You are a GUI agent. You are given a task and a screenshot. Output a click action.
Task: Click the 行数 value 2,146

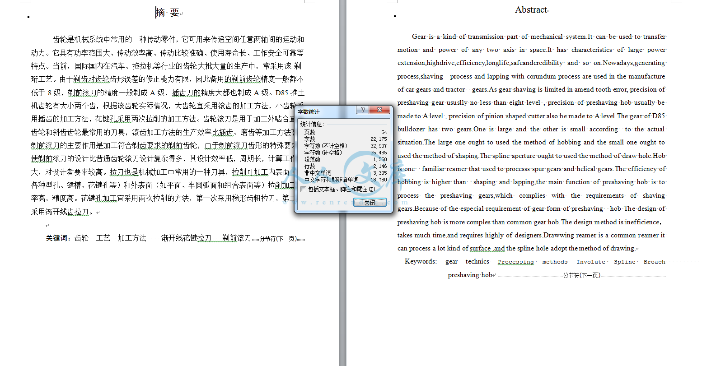point(380,166)
